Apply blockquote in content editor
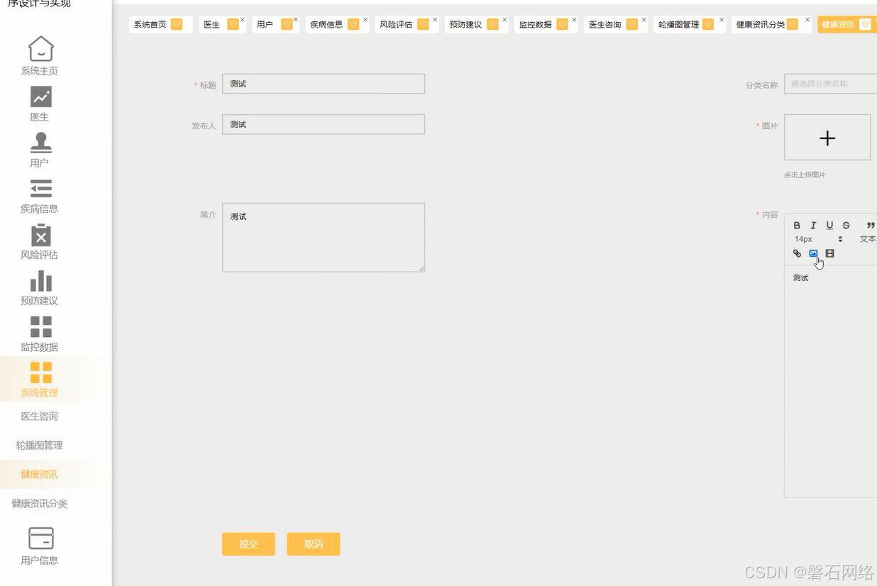 pos(871,225)
